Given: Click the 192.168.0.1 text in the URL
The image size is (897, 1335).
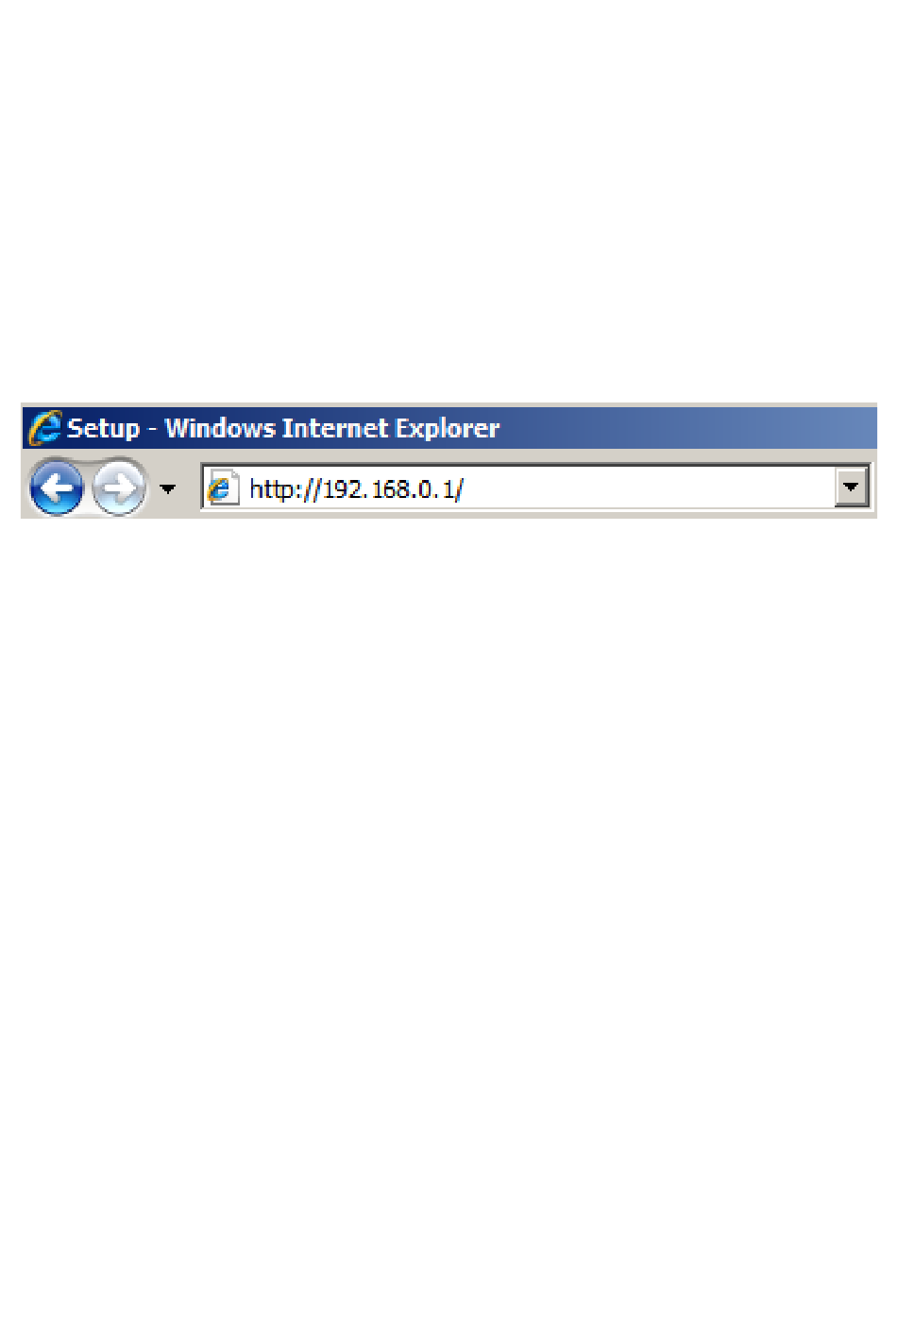Looking at the screenshot, I should coord(388,489).
